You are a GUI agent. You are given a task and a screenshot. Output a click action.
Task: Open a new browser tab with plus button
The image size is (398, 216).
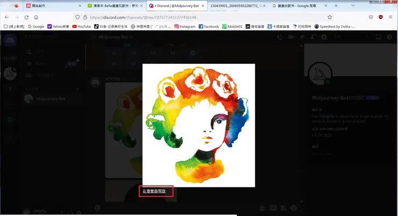pyautogui.click(x=336, y=5)
